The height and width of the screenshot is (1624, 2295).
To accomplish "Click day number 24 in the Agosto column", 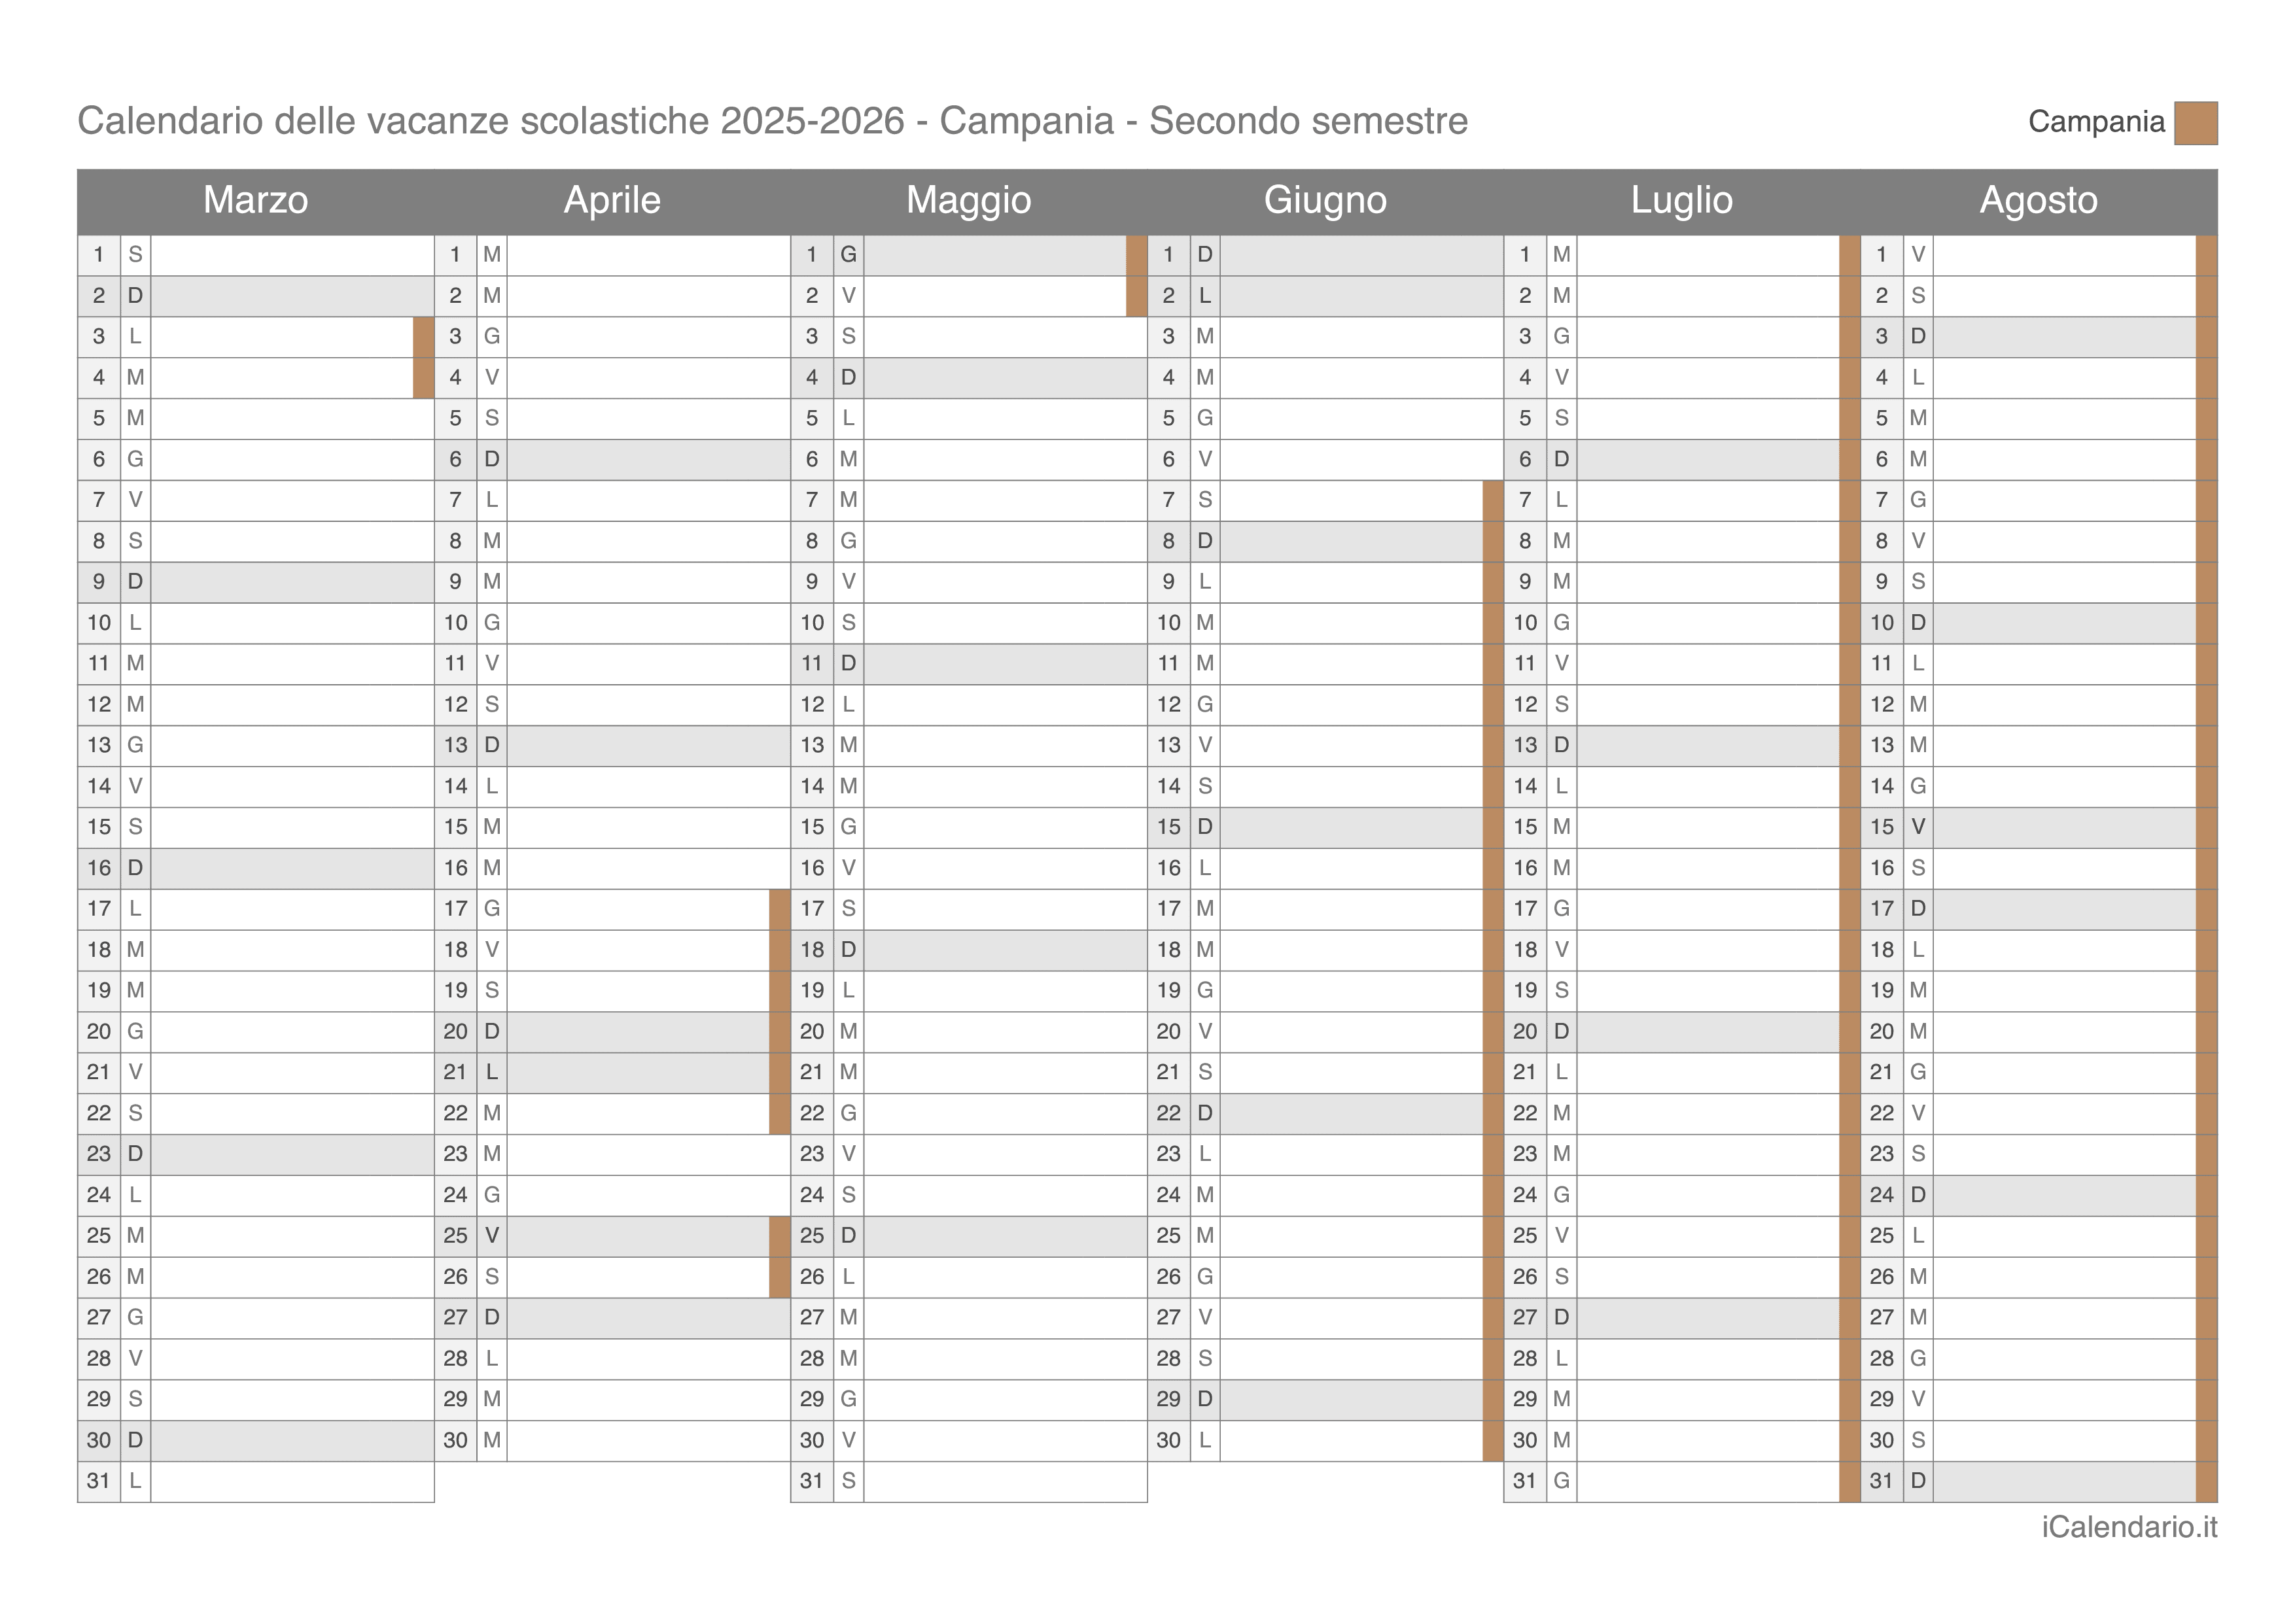I will [x=1882, y=1195].
